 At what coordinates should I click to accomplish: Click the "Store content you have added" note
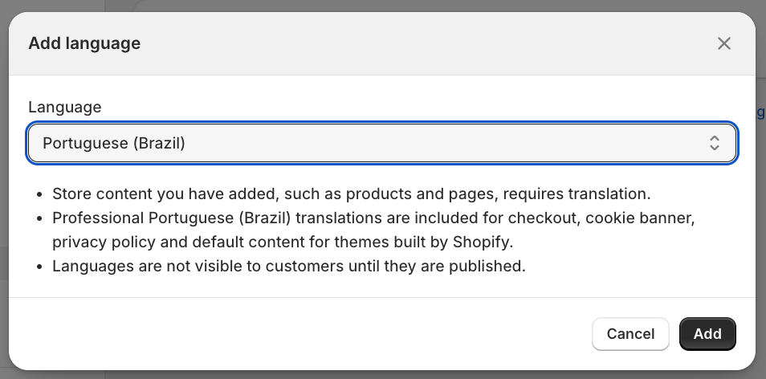[350, 194]
